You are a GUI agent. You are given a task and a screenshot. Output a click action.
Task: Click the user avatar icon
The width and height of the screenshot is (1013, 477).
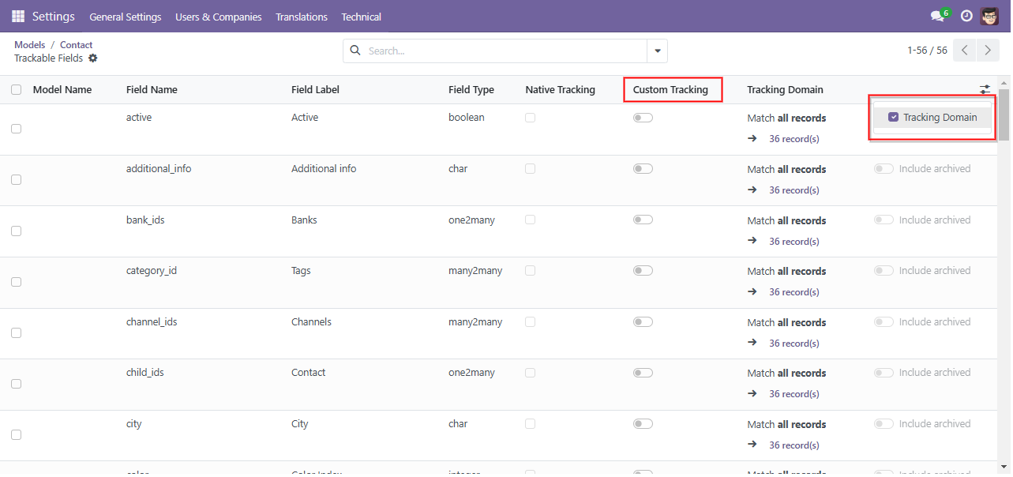989,16
